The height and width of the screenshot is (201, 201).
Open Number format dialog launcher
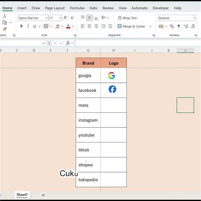196,35
